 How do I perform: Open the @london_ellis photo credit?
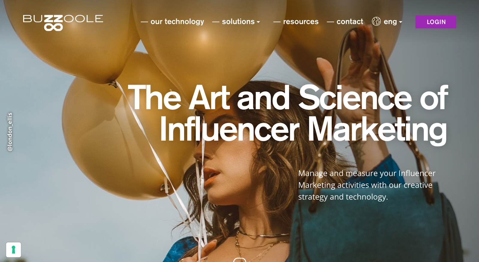[x=10, y=132]
